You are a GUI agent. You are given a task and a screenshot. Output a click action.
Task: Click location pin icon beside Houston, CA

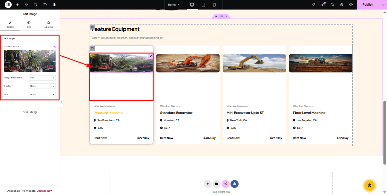click(161, 120)
